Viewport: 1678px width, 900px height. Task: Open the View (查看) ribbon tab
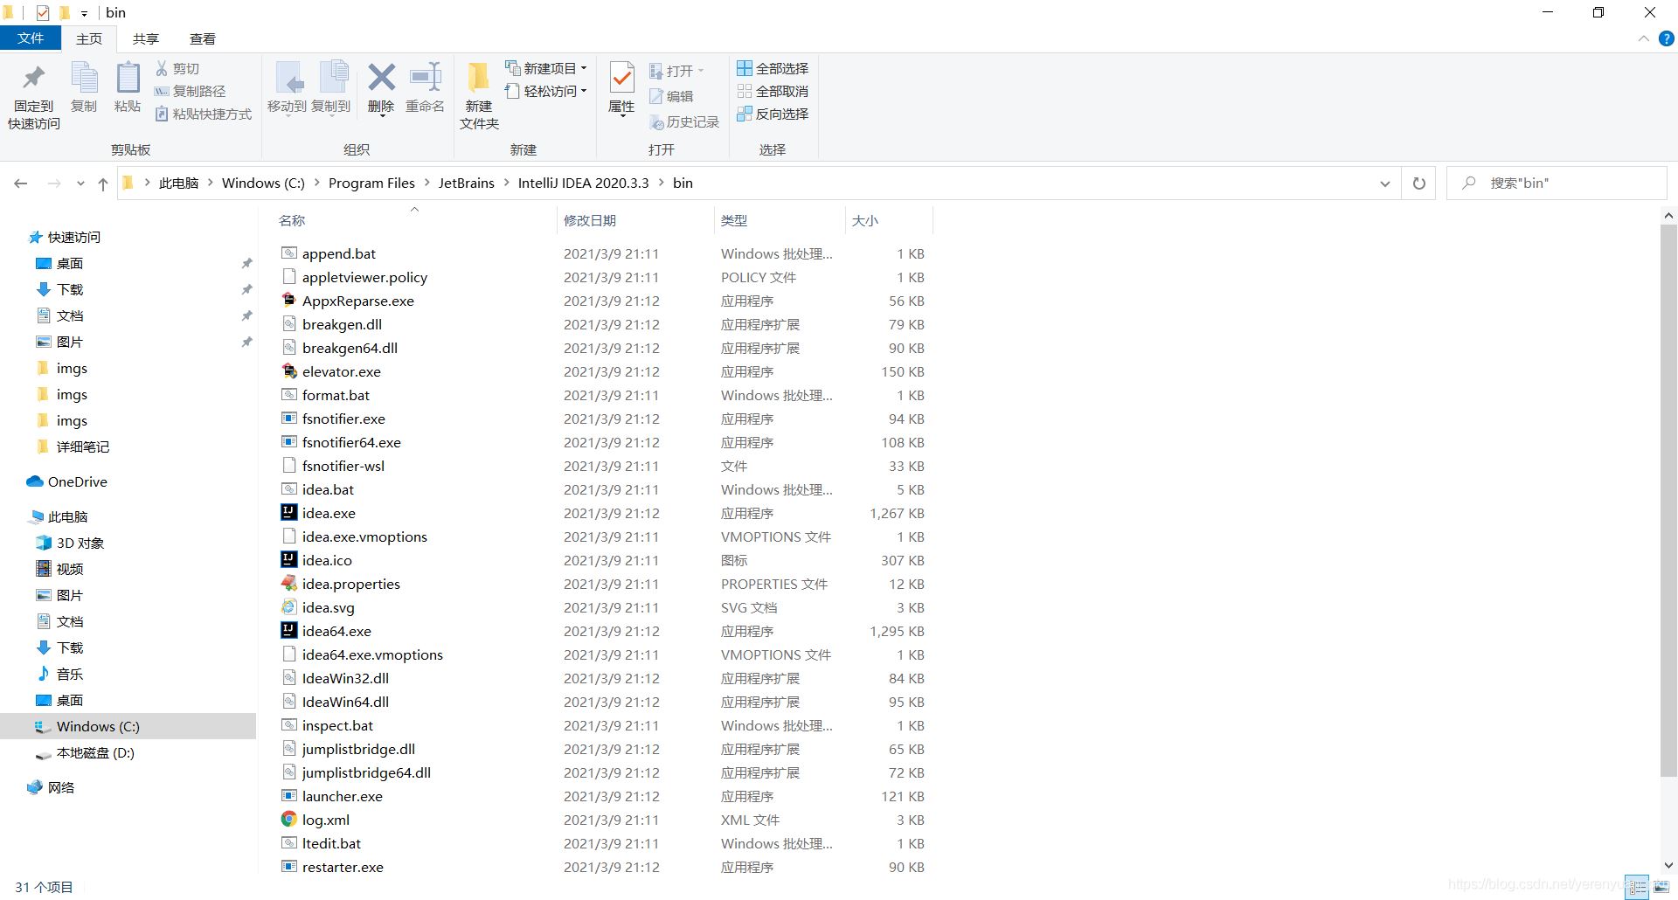point(203,38)
